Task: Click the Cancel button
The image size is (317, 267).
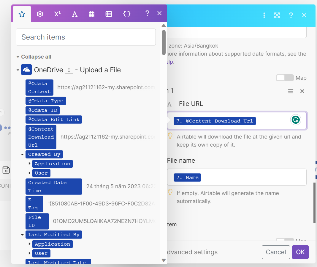Action: 276,252
